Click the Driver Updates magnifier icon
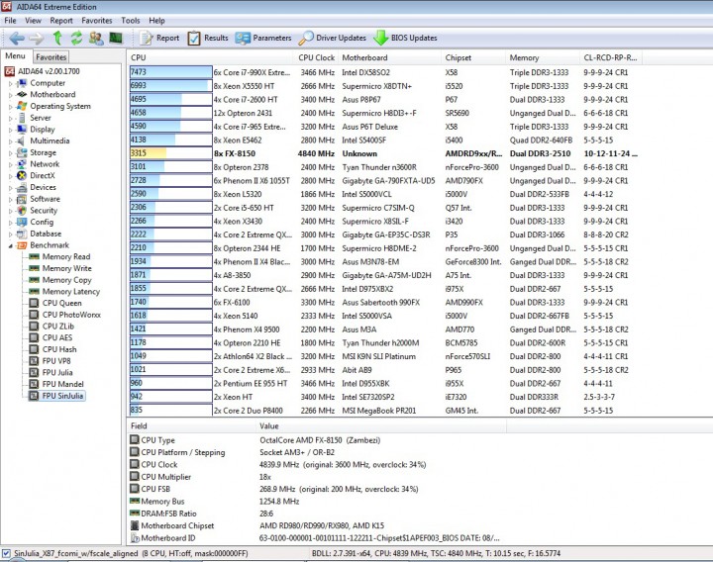 pyautogui.click(x=306, y=39)
